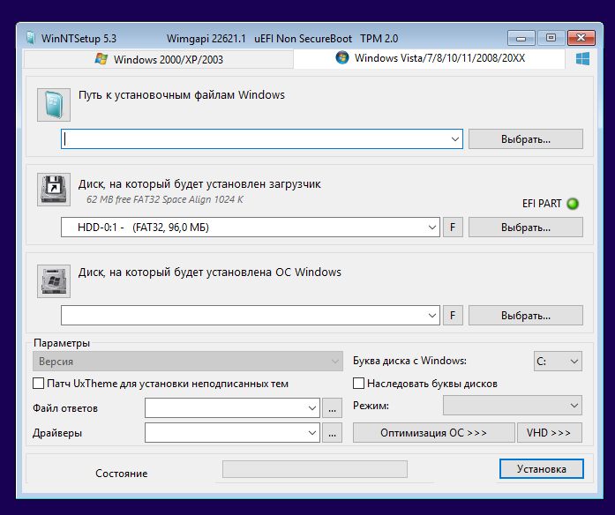Close the WinNTSetup window

[x=581, y=38]
